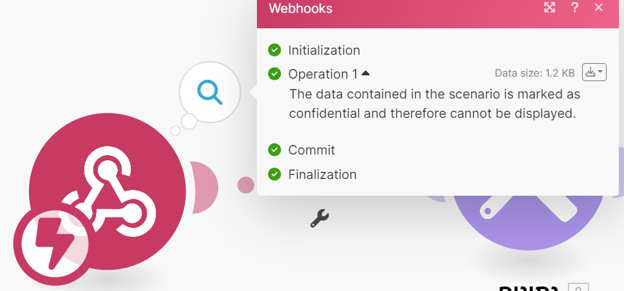The image size is (624, 291).
Task: Click the pink half-circle module connector
Action: point(205,188)
